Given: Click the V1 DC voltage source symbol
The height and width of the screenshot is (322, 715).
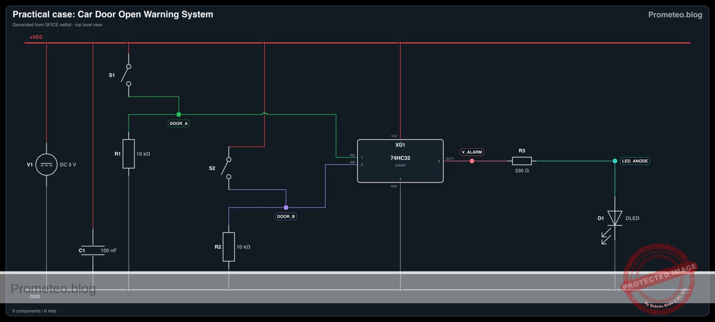Looking at the screenshot, I should point(46,165).
